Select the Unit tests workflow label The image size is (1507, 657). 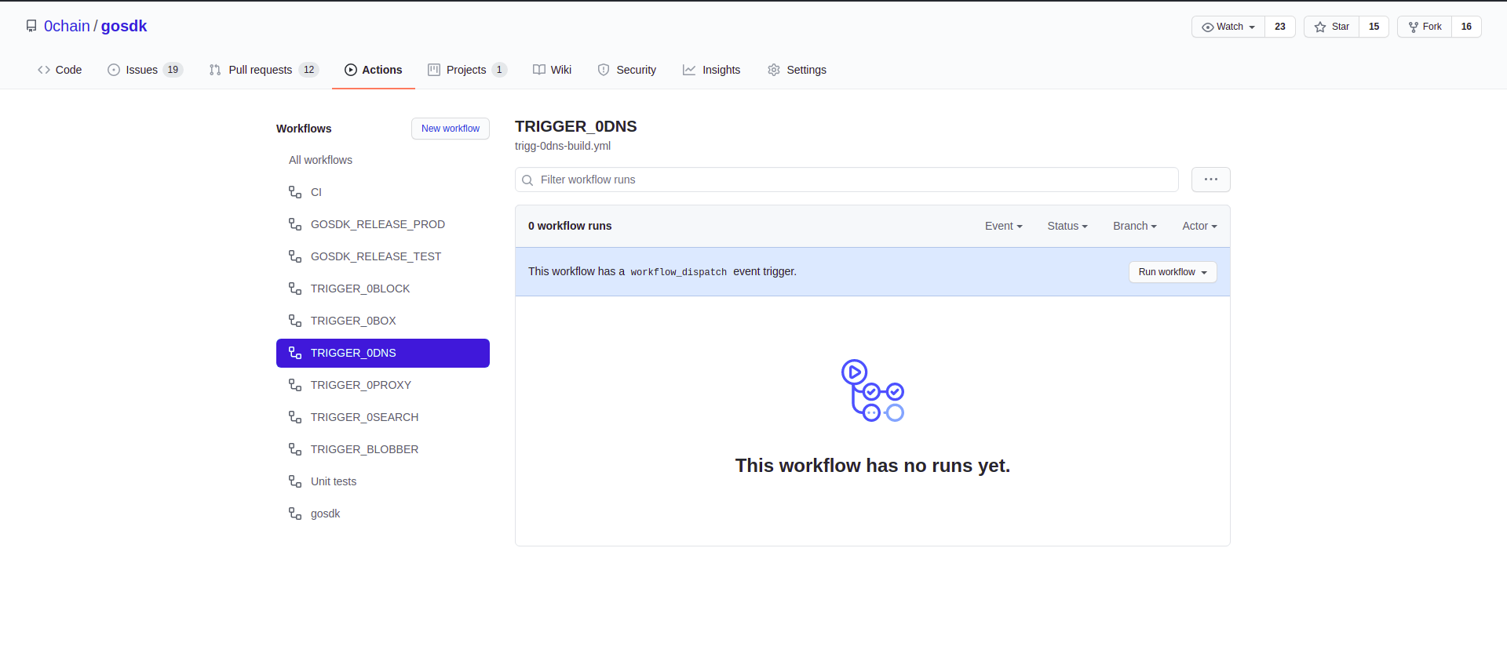334,481
